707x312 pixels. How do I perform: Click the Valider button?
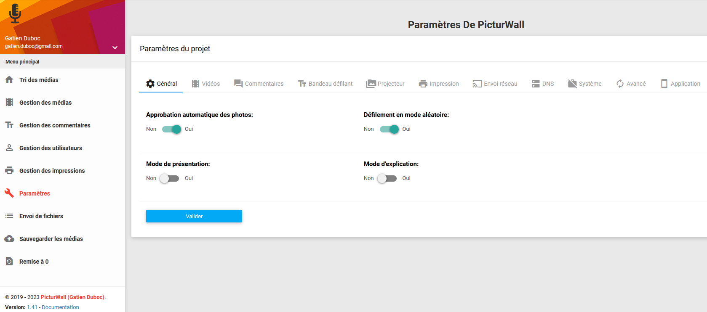(194, 216)
